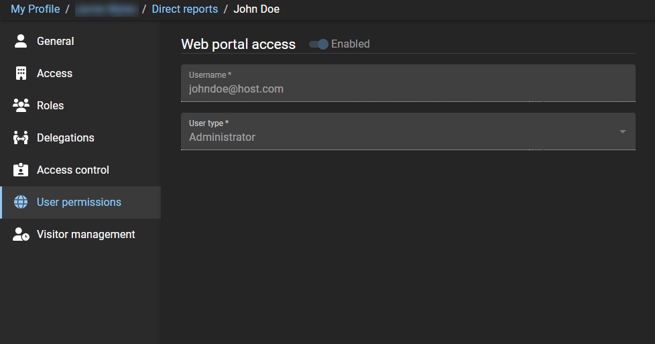Click the blurred name breadcrumb link
This screenshot has height=344, width=655.
(x=107, y=9)
